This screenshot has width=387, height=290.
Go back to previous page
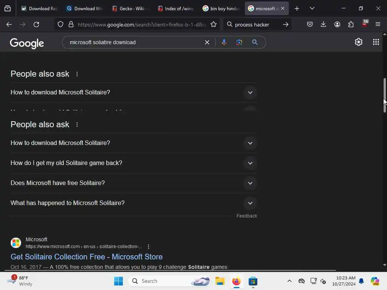click(x=9, y=25)
